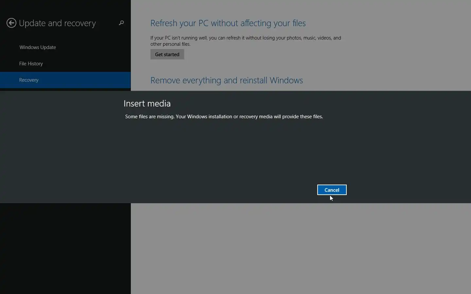The image size is (471, 294).
Task: Cancel the Insert media dialog
Action: [x=332, y=190]
